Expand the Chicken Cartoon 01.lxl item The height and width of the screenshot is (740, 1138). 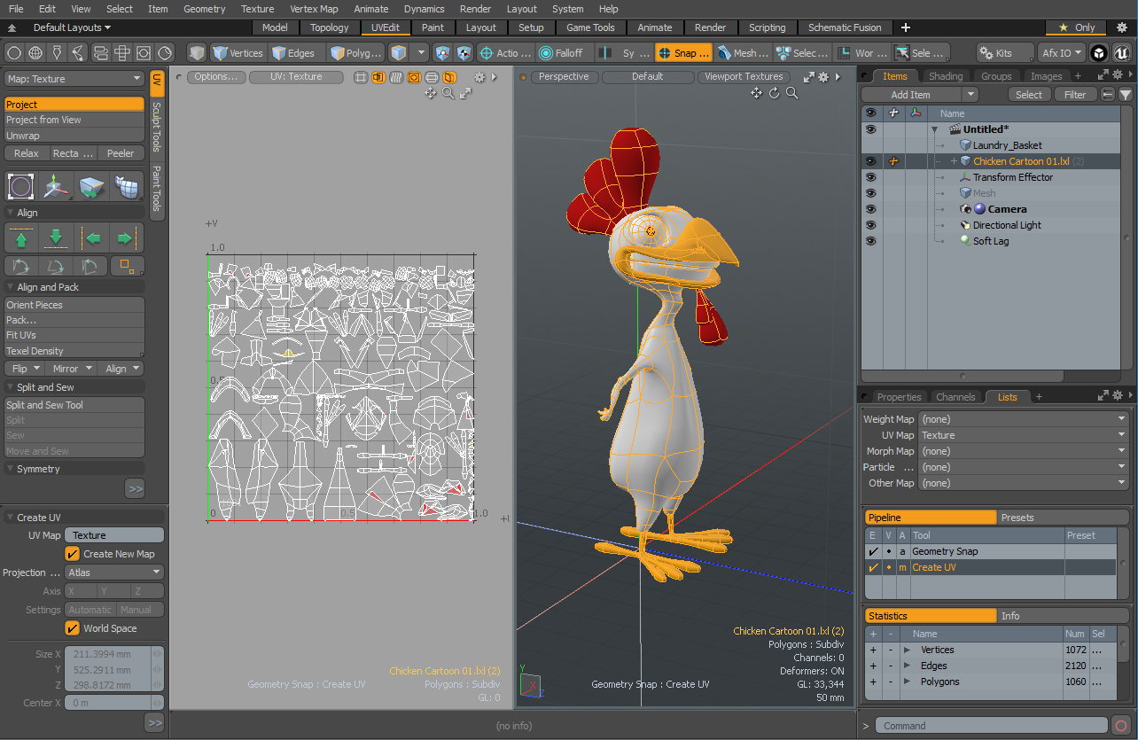(954, 161)
